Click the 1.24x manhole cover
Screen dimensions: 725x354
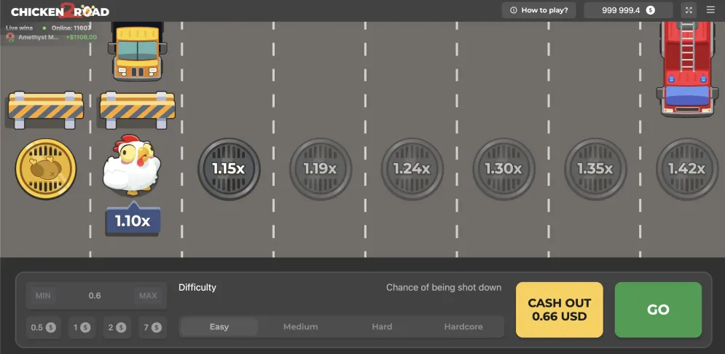[x=412, y=169]
